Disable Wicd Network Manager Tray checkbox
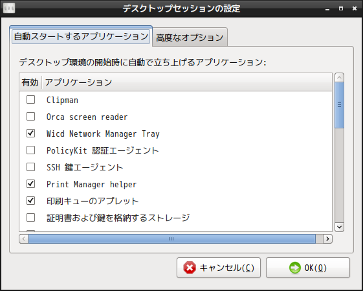This screenshot has width=363, height=291. click(31, 134)
